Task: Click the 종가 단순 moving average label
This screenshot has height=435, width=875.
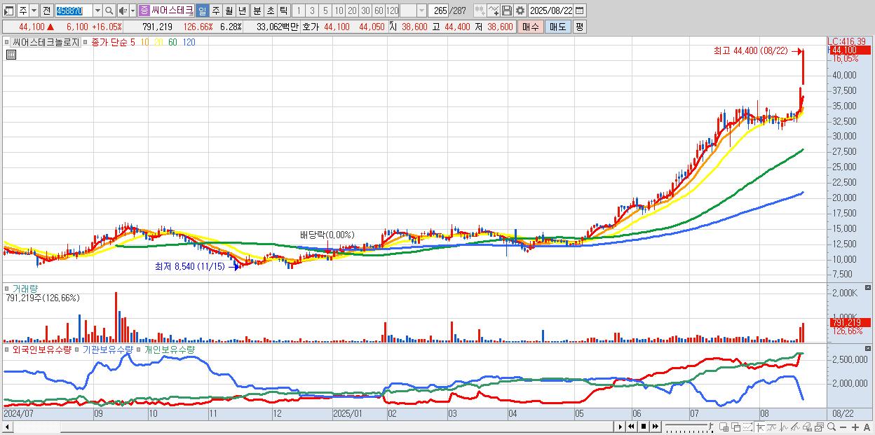Action: [109, 42]
